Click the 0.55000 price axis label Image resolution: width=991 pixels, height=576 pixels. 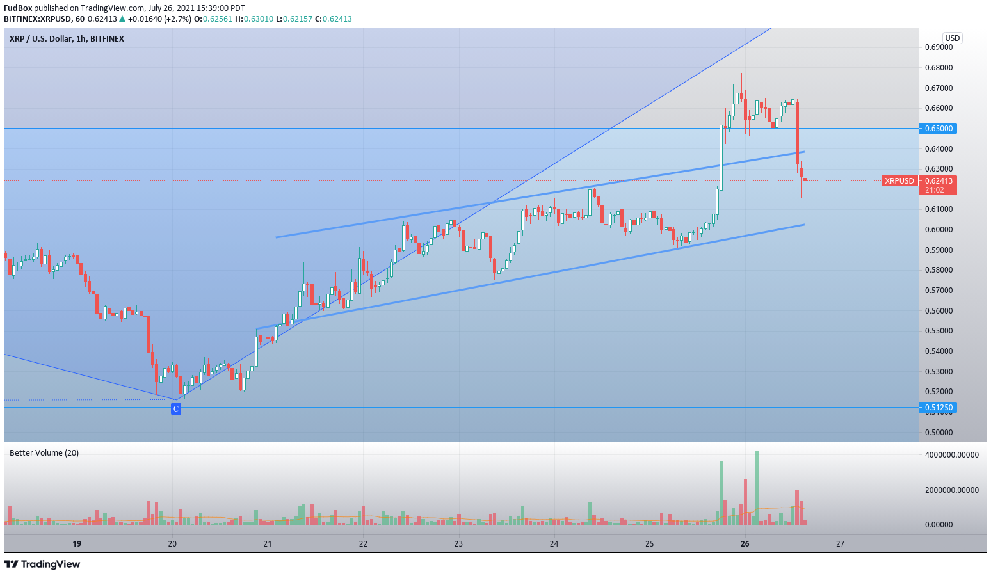point(939,331)
